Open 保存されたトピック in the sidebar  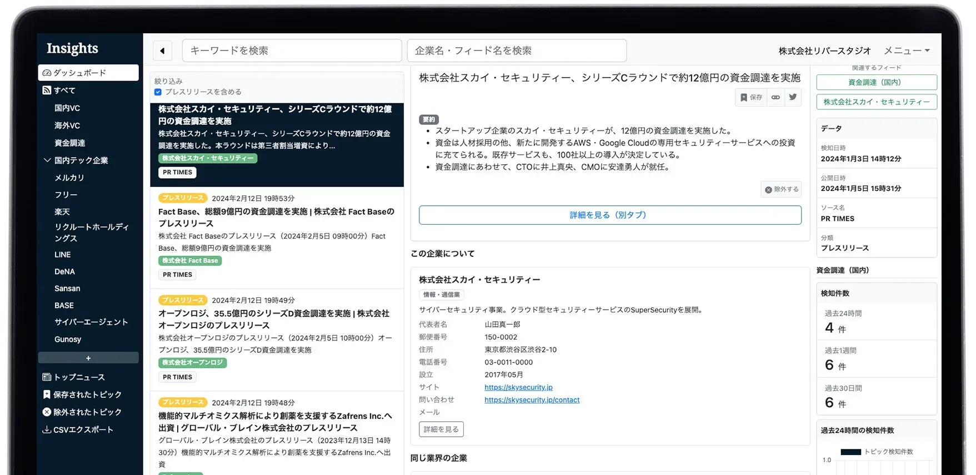tap(82, 395)
